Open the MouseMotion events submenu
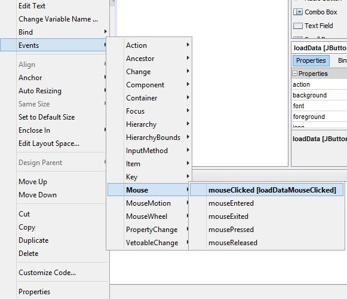This screenshot has width=347, height=299. (149, 203)
